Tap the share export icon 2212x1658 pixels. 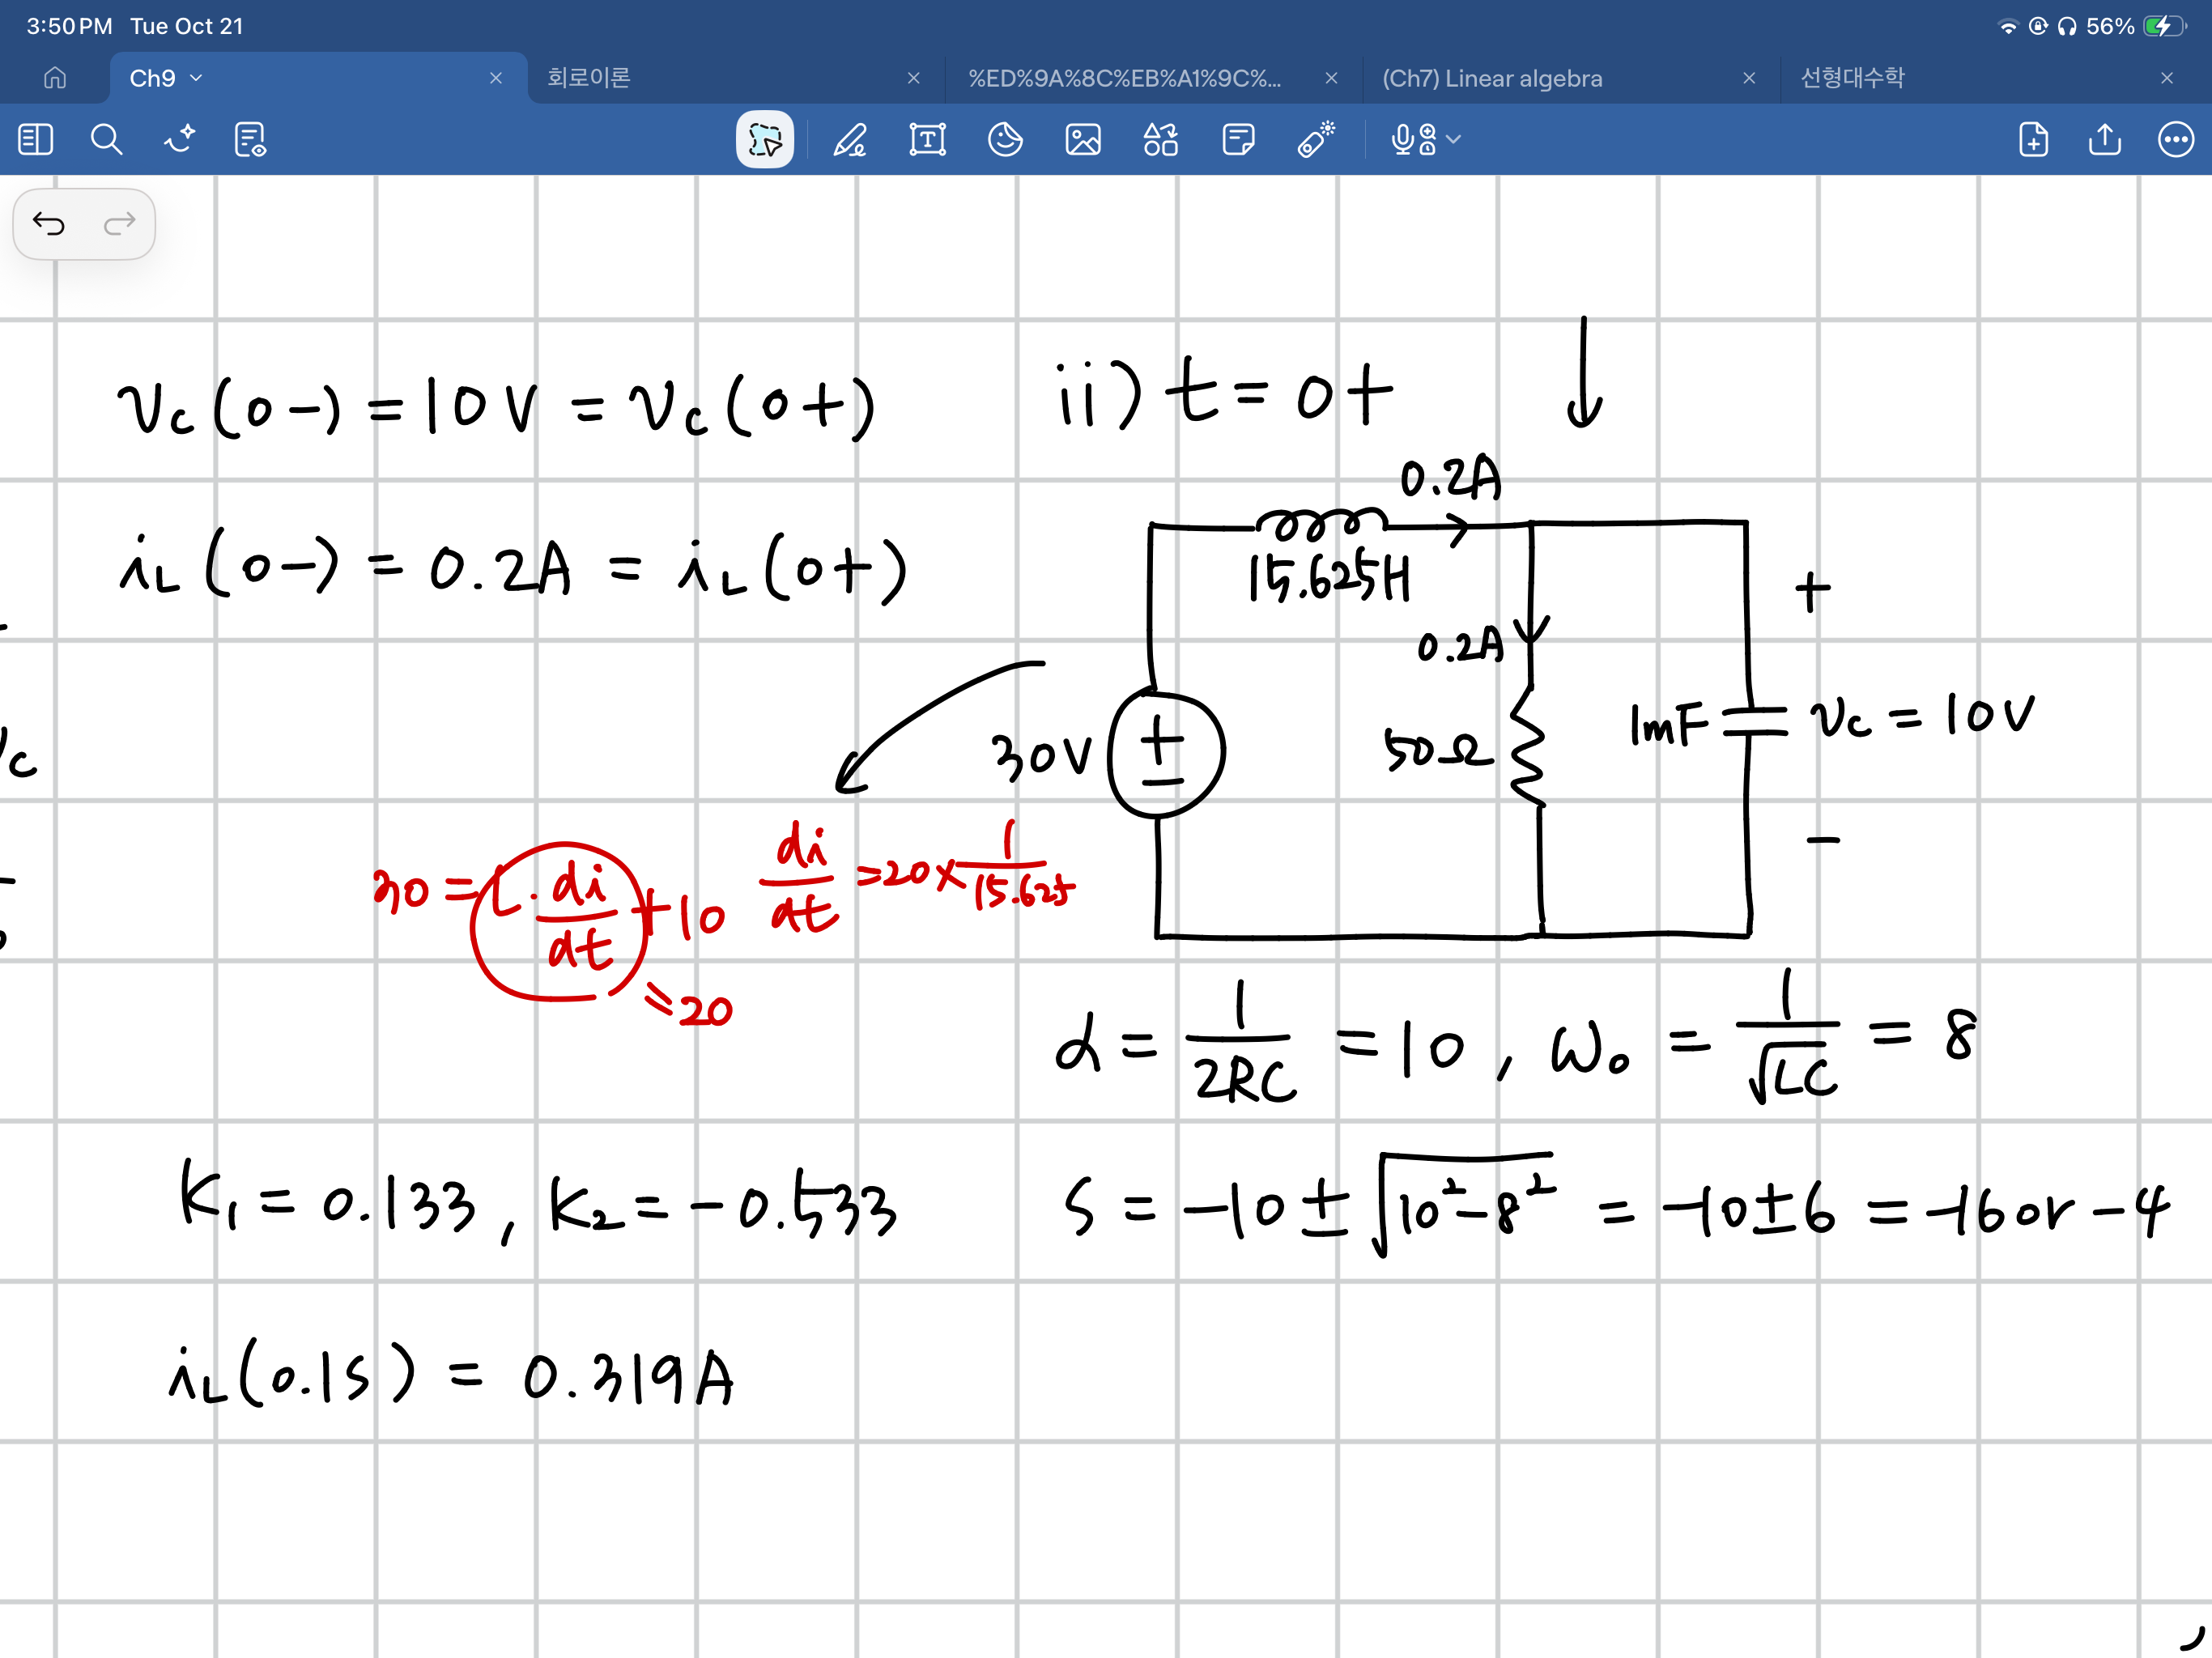2104,139
